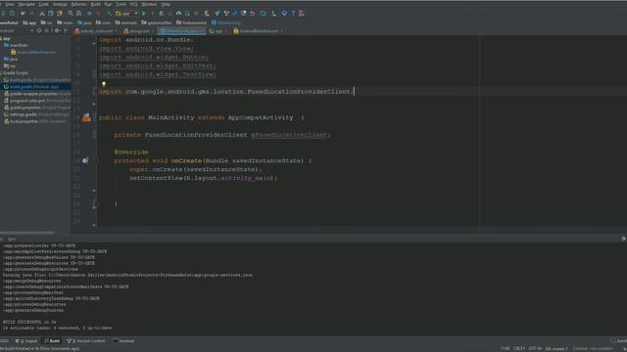
Task: Click the FusedLocationProviderClient import line
Action: point(226,92)
